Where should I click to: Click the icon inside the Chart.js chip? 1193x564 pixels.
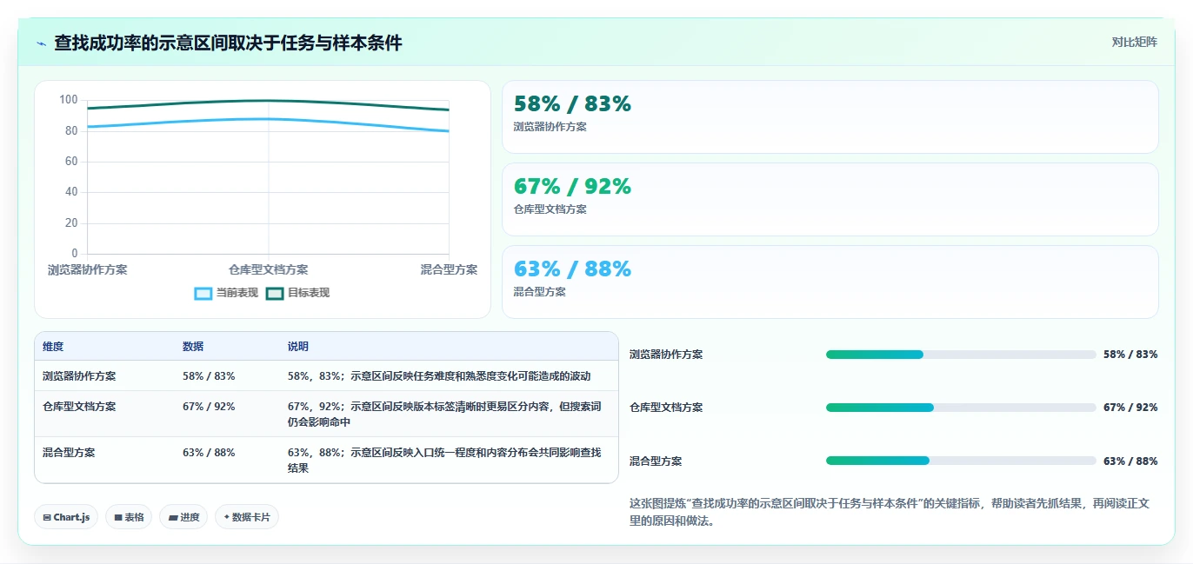47,517
